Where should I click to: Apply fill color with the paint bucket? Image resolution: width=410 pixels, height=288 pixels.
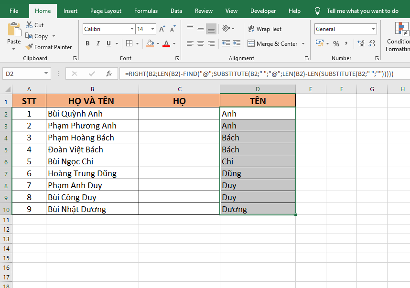[x=150, y=43]
